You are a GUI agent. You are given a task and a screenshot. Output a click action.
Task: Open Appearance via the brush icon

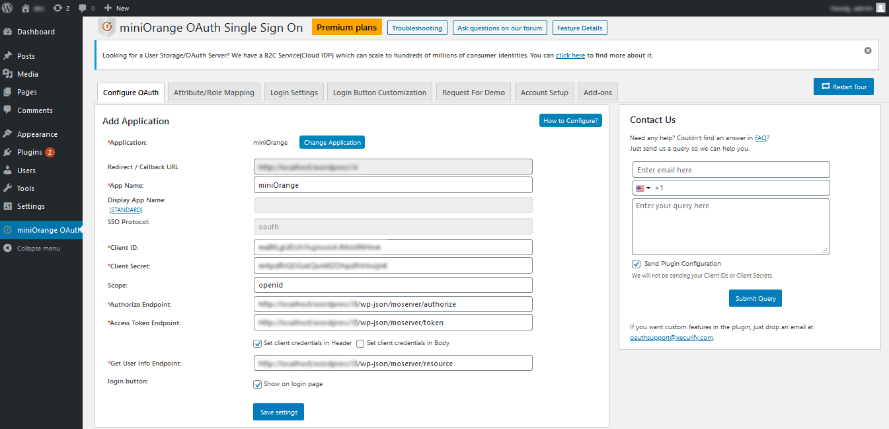(9, 134)
